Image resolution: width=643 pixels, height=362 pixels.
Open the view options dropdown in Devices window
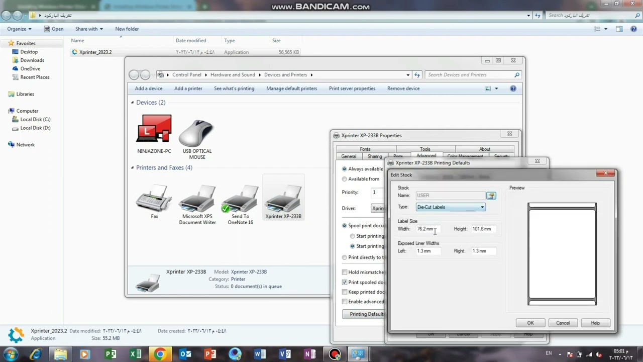[x=496, y=88]
